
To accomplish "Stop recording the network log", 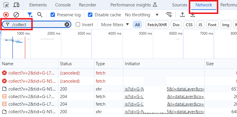I will [x=6, y=15].
